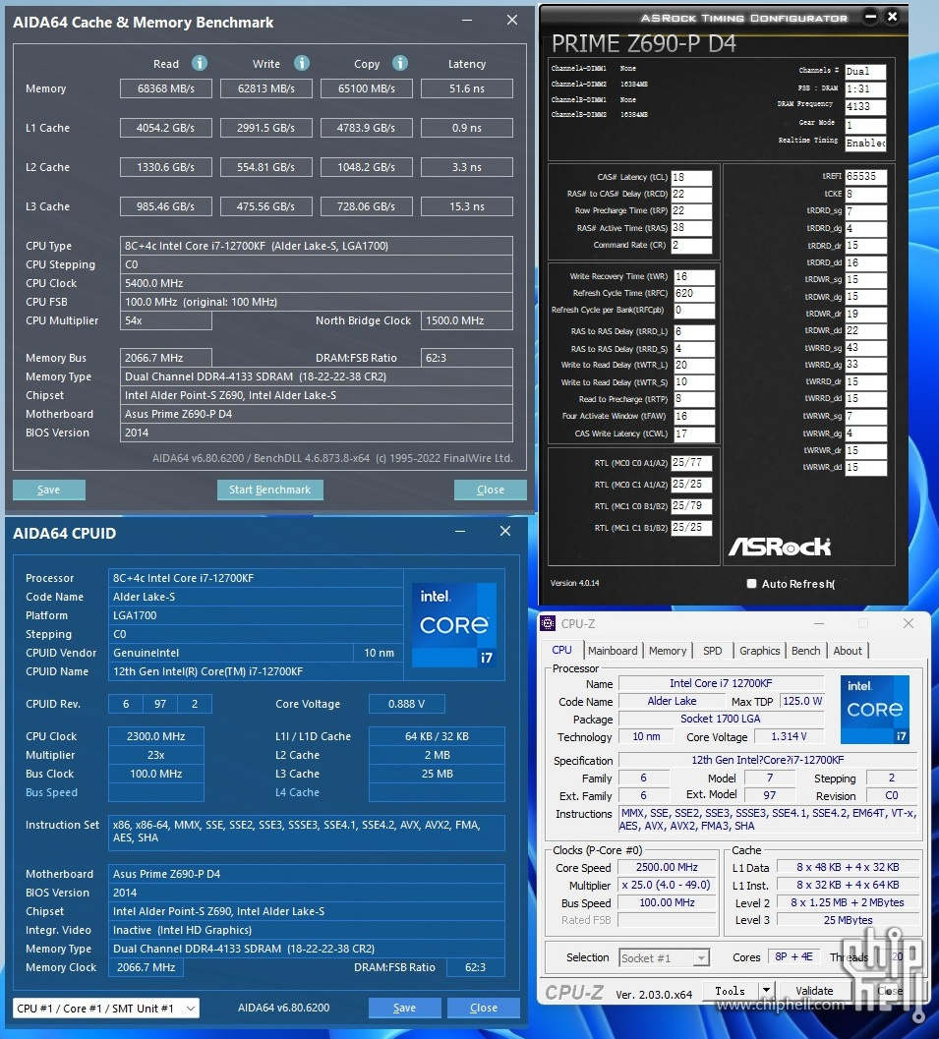Image resolution: width=939 pixels, height=1039 pixels.
Task: Click the AIDA64 CPUID Close button
Action: click(x=484, y=1008)
